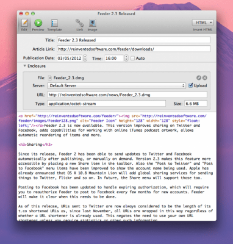Image resolution: width=233 pixels, height=244 pixels.
Task: Click the window title 'Feeder 2.3 Released'
Action: (x=116, y=14)
